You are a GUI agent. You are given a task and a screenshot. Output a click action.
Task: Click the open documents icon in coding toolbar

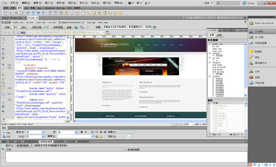3,39
